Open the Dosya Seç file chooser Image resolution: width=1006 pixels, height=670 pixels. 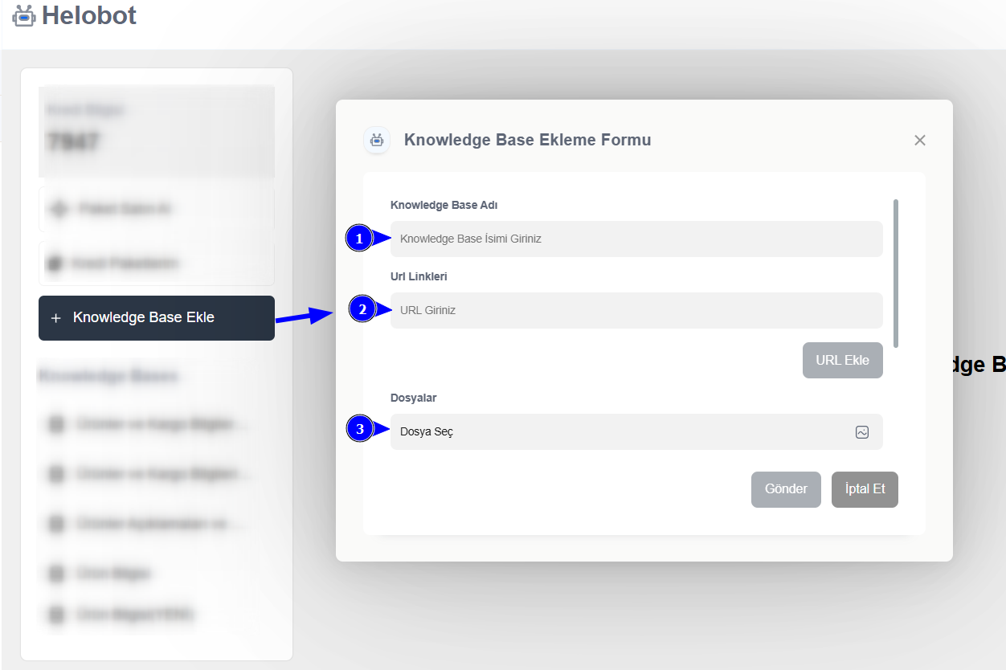tap(636, 431)
